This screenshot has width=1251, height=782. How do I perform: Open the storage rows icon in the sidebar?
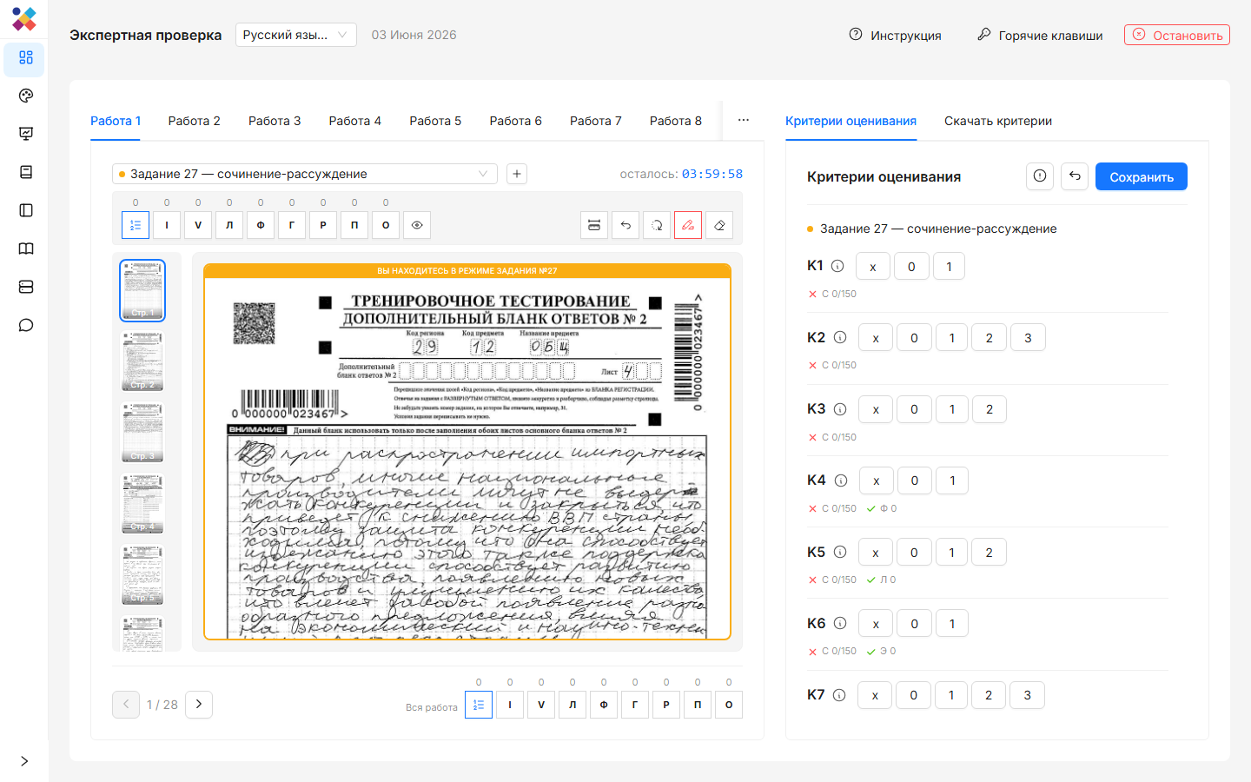[x=26, y=287]
